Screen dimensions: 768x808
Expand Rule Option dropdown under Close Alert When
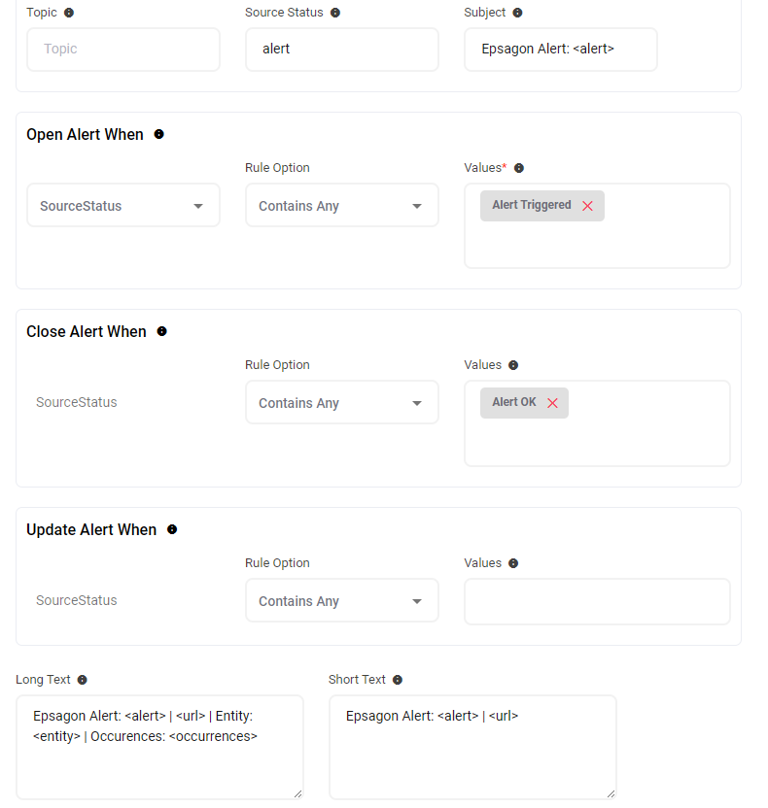341,403
